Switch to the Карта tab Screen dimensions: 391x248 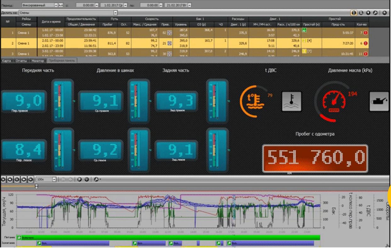6,61
